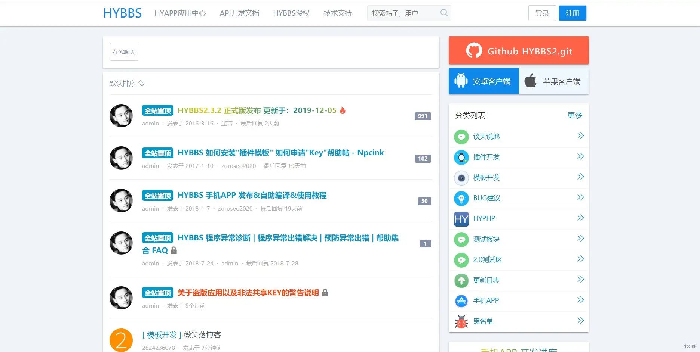Open the 程序异常诊断 FAQ thread
Viewport: 700px width, 352px height.
(270, 244)
